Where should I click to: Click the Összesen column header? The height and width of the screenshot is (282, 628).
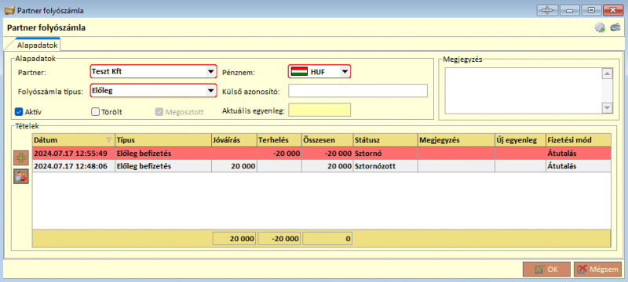(327, 140)
